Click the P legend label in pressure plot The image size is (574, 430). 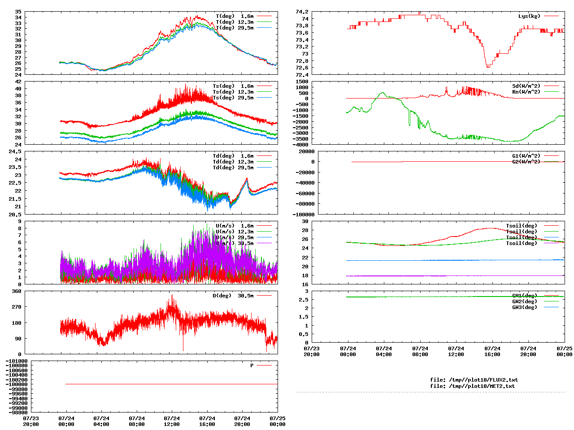pyautogui.click(x=252, y=365)
